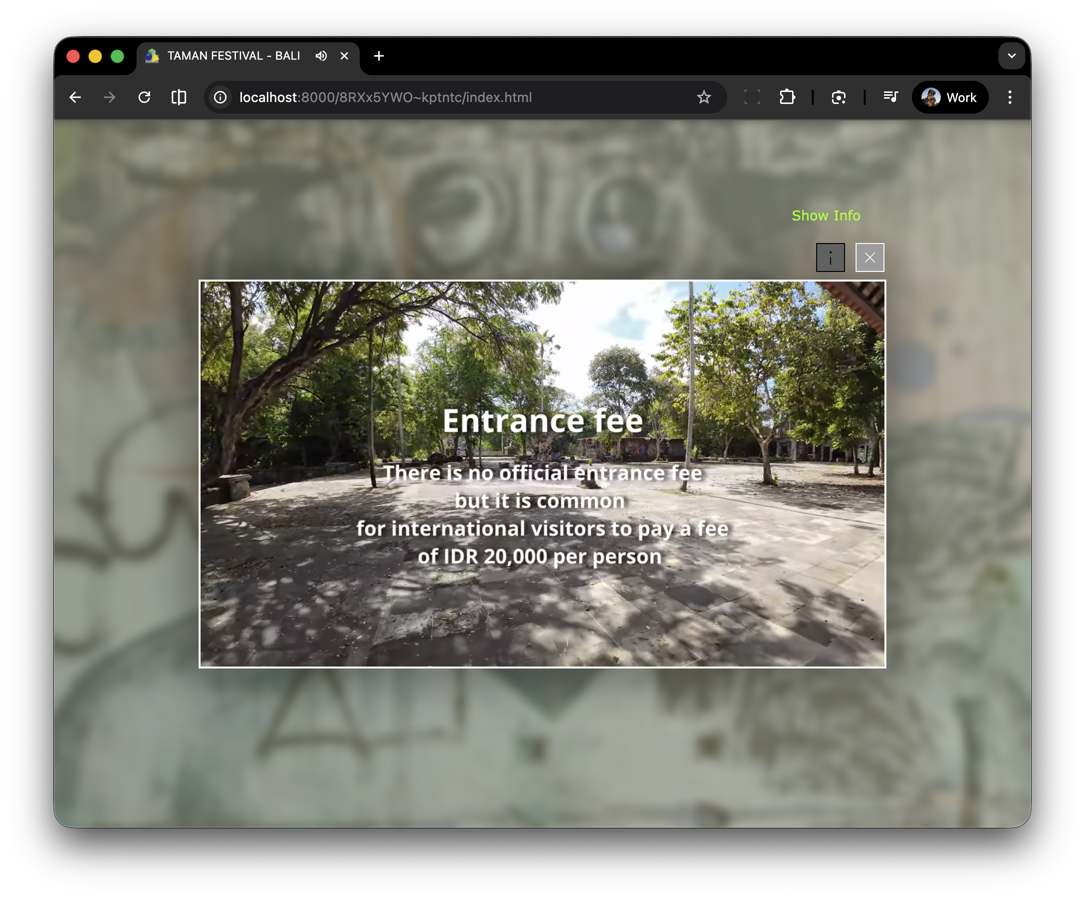Open the Work profile menu
This screenshot has width=1085, height=899.
click(950, 97)
